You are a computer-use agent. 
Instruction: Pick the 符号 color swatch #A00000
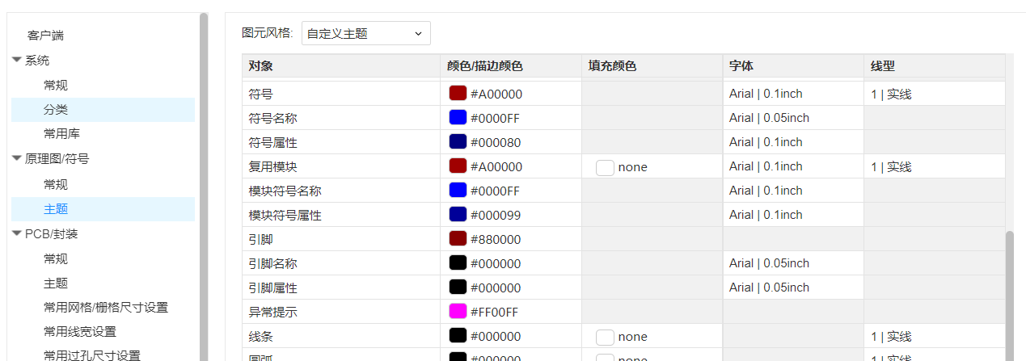pyautogui.click(x=458, y=94)
